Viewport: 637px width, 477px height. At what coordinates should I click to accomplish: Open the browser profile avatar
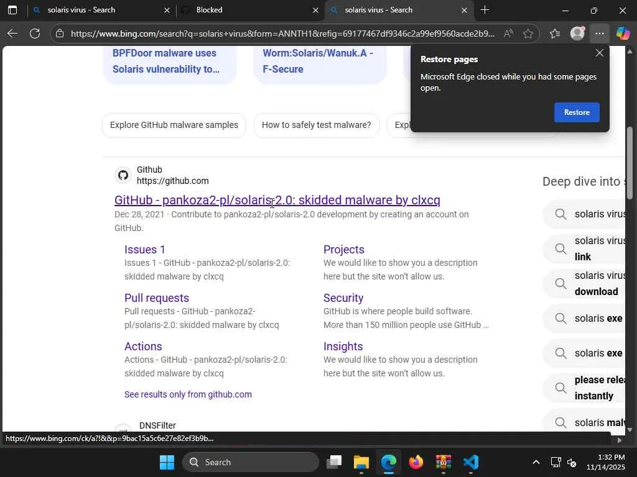(x=577, y=34)
